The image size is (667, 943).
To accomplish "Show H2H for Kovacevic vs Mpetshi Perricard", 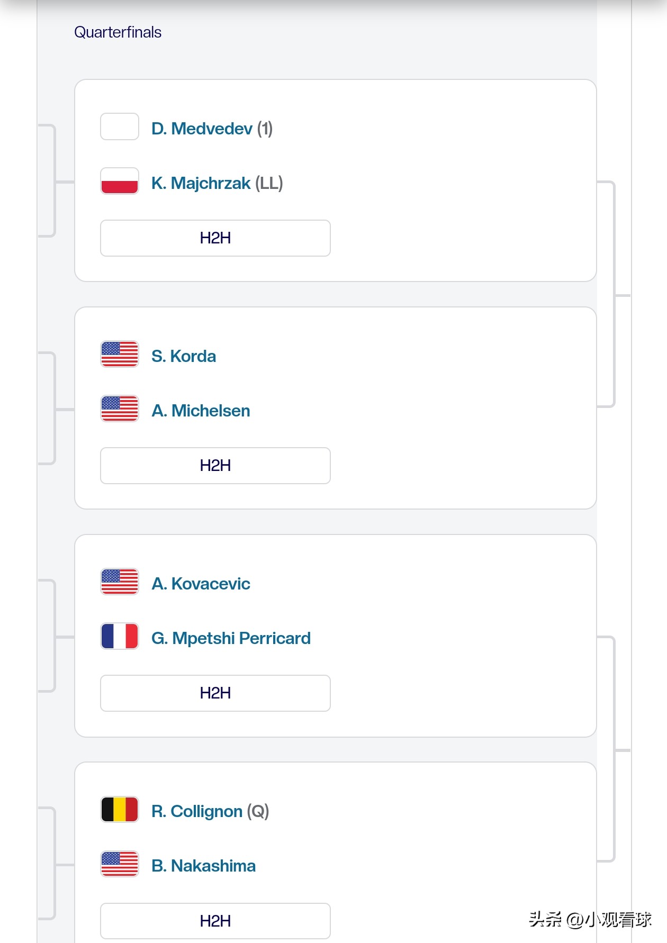I will (215, 693).
